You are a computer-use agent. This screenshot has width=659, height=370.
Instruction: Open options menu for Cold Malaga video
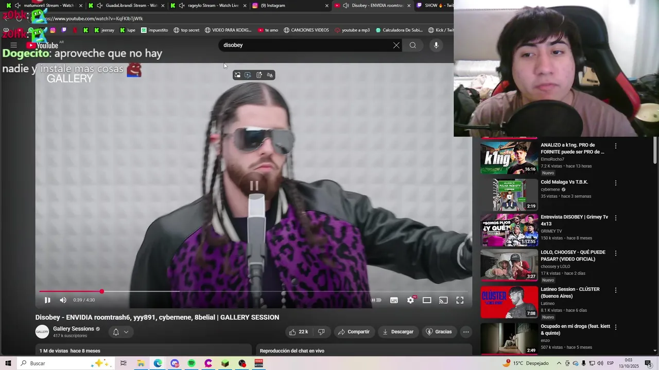616,183
